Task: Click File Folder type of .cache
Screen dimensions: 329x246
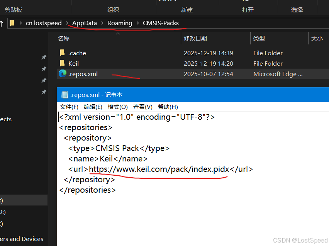Action: [268, 53]
